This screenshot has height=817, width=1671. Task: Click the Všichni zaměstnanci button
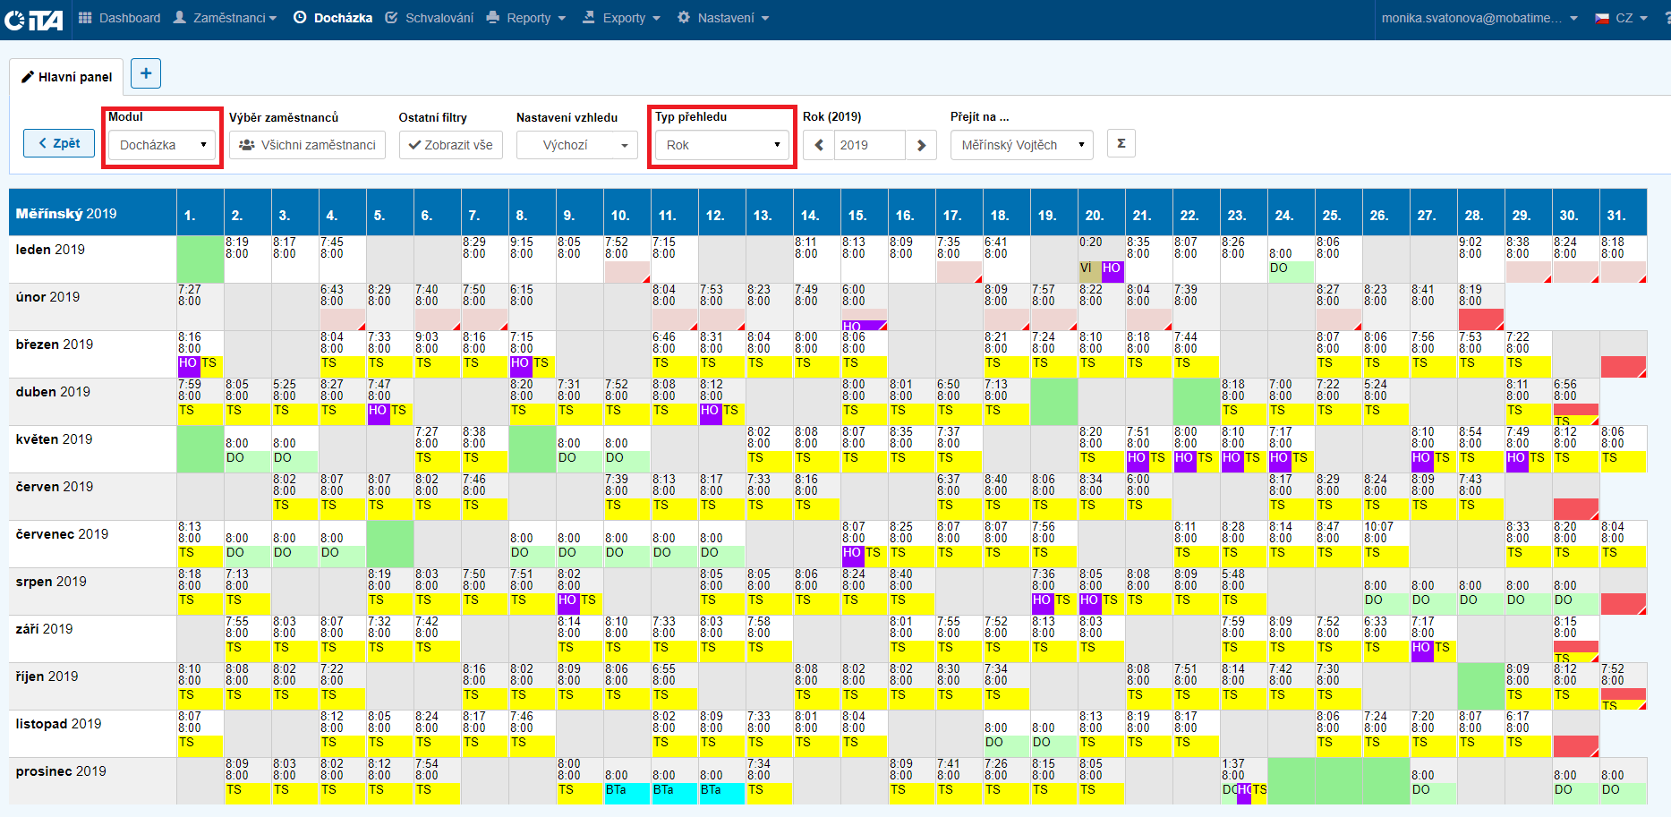(307, 145)
